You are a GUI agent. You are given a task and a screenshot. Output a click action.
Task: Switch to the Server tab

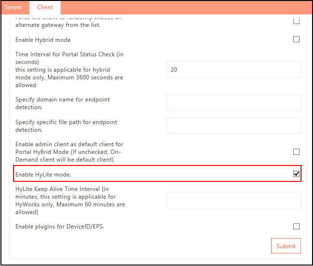tap(13, 7)
